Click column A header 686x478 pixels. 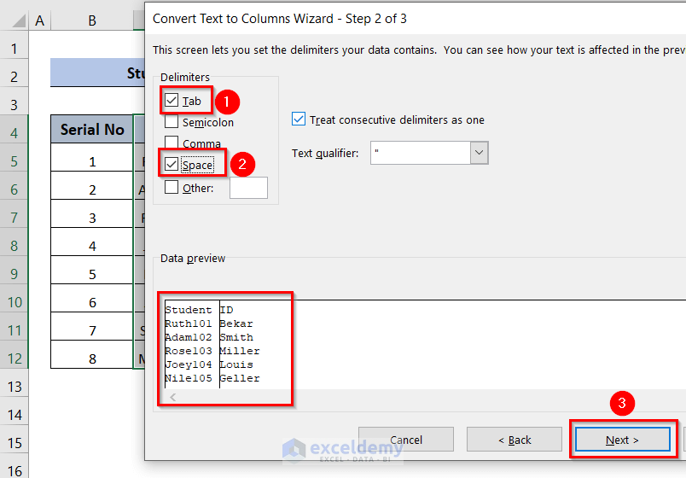tap(40, 20)
